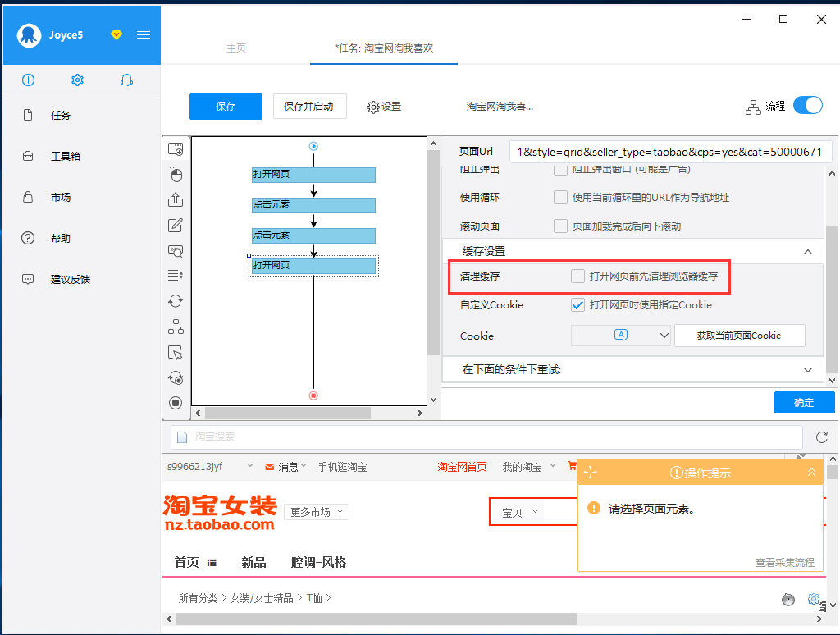Click the blue start node of the workflow
Viewport: 840px width, 635px height.
(x=314, y=146)
